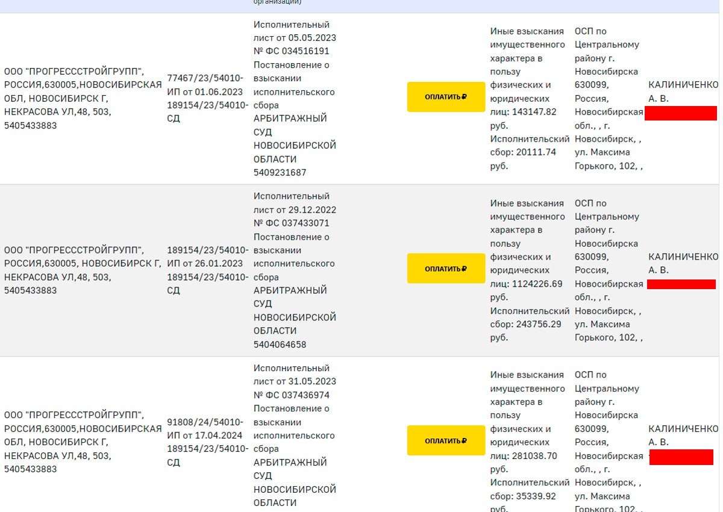Select enforcement fee 243756.29 руб.
Viewport: 723px width, 512px height.
click(x=530, y=324)
